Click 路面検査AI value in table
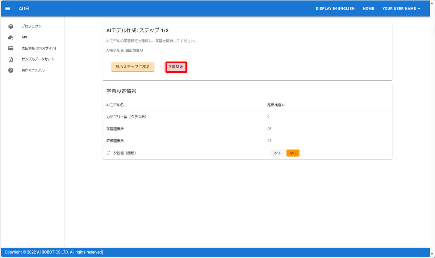Image resolution: width=435 pixels, height=258 pixels. coord(276,105)
